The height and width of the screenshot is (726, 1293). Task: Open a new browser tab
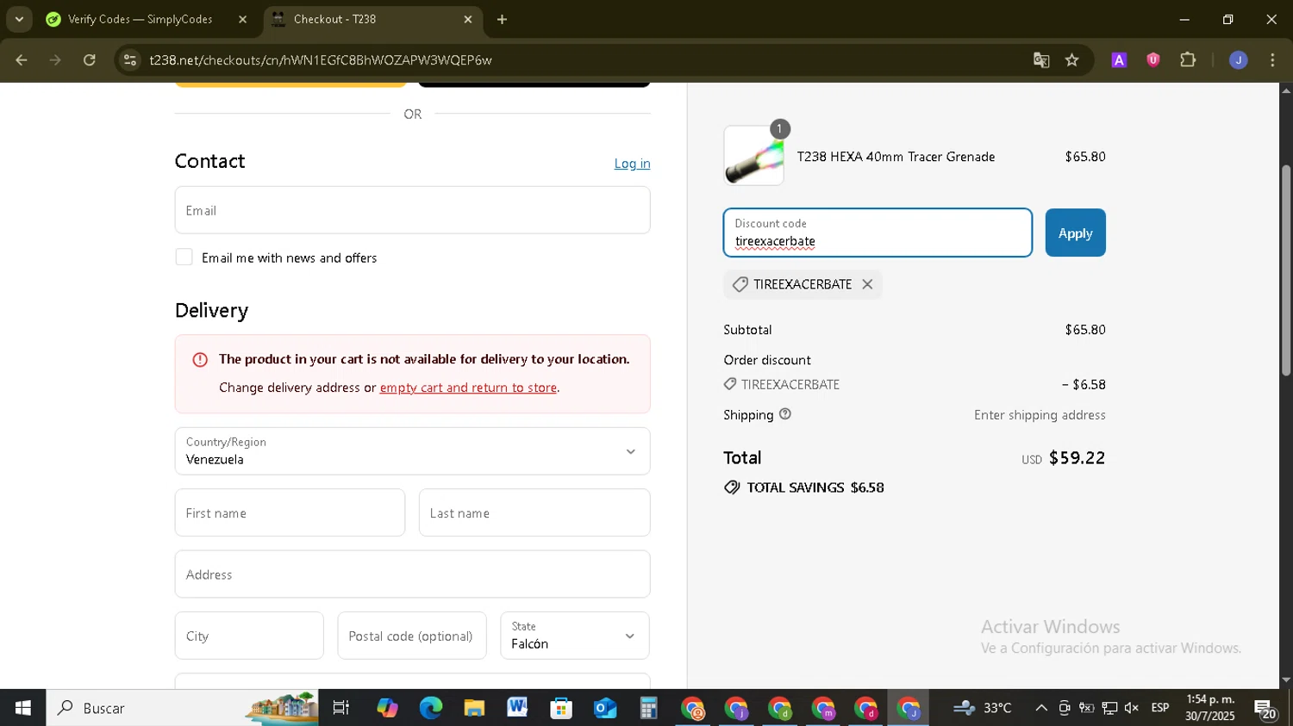[503, 19]
